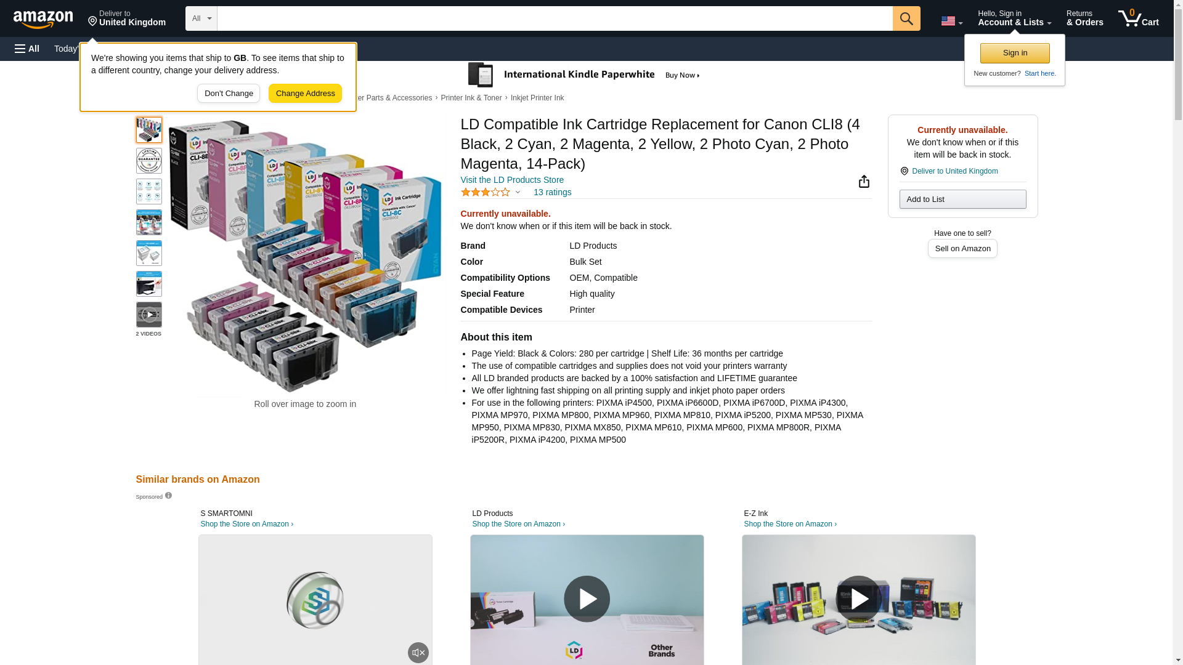Play the E-Z Ink store video

pyautogui.click(x=858, y=598)
